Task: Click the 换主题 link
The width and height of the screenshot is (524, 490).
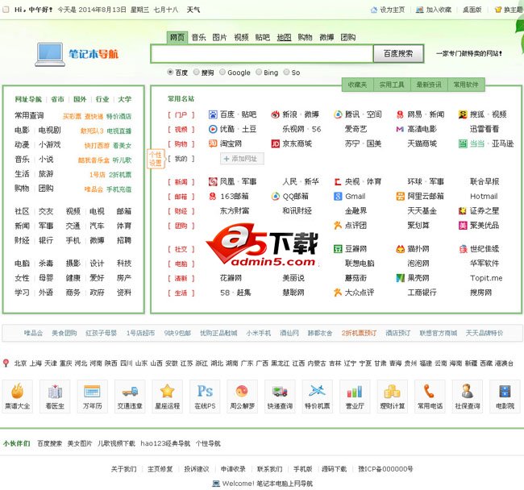Action: 514,10
